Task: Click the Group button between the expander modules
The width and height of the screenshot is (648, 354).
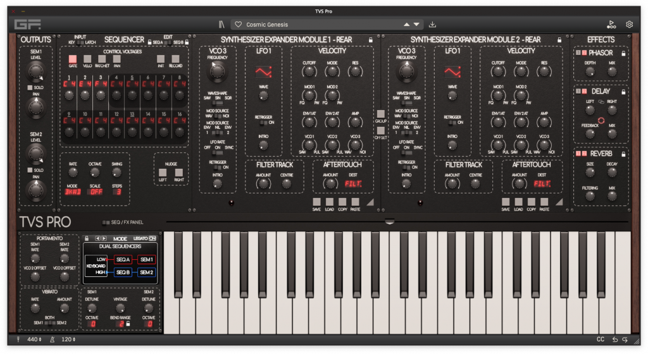Action: coord(380,114)
